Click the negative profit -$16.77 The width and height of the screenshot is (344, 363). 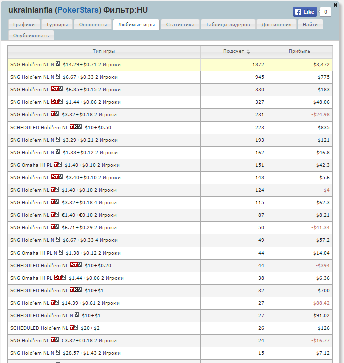pyautogui.click(x=320, y=341)
